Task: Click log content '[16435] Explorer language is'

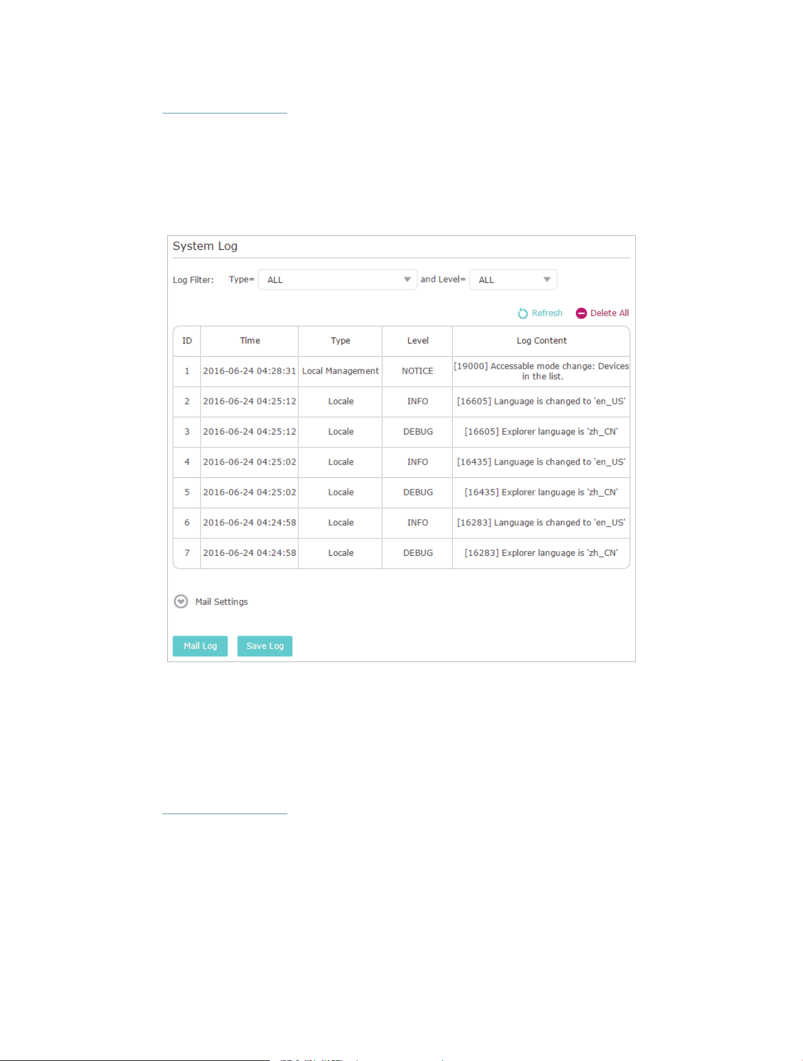Action: 542,492
